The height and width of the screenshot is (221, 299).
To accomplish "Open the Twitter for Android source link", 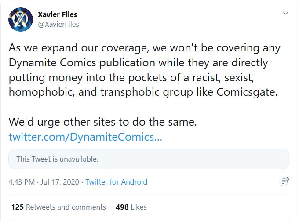I will pos(117,182).
